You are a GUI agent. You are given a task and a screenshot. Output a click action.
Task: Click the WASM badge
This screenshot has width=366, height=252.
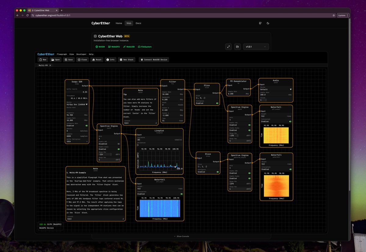(100, 47)
